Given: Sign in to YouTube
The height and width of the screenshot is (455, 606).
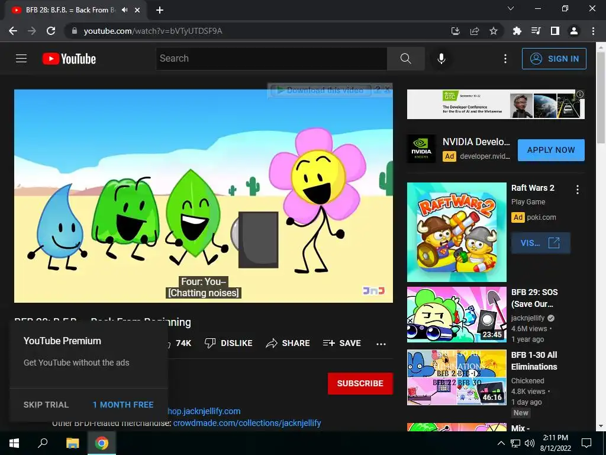Looking at the screenshot, I should pyautogui.click(x=554, y=59).
